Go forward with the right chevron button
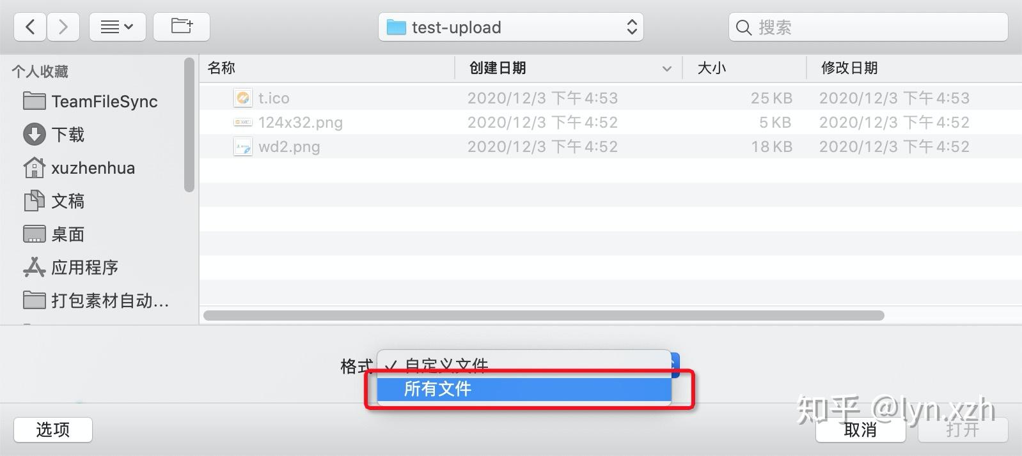 coord(63,27)
